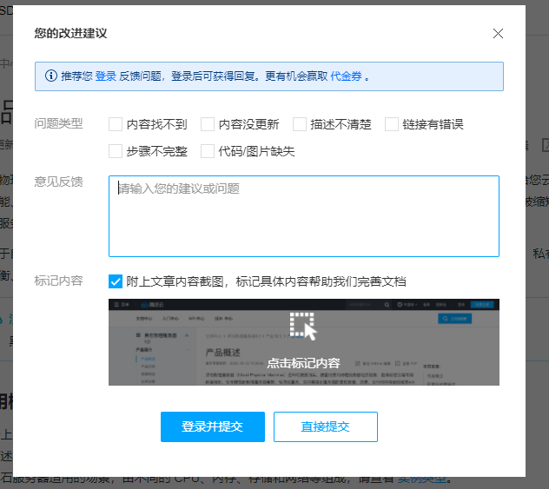
Task: Click the 问题类型 label
Action: click(x=58, y=123)
